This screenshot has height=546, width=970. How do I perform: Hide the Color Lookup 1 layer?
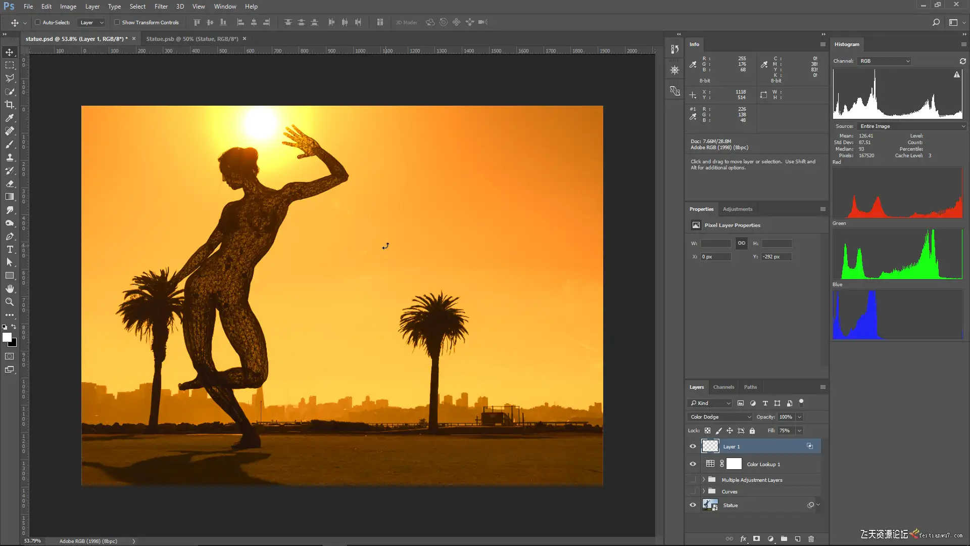pyautogui.click(x=693, y=464)
